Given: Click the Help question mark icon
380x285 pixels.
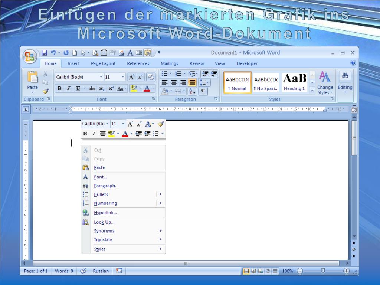Looking at the screenshot, I should tap(353, 63).
